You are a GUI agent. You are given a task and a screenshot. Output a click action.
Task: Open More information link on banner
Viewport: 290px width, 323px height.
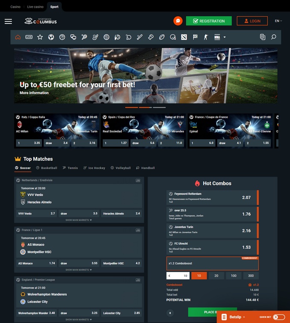click(x=34, y=93)
